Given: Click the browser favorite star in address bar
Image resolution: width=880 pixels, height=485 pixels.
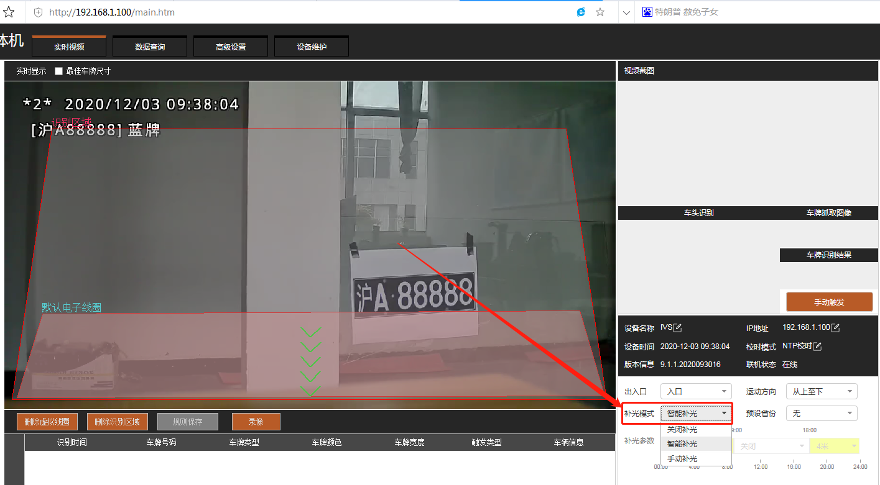Looking at the screenshot, I should point(600,12).
